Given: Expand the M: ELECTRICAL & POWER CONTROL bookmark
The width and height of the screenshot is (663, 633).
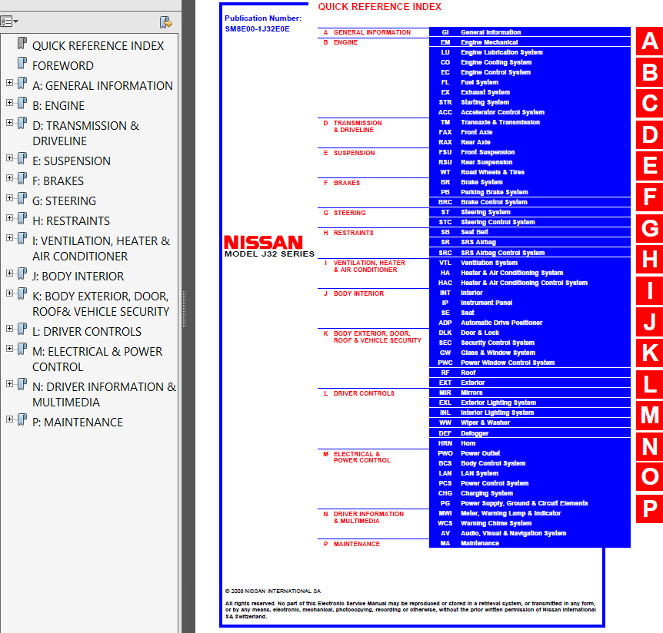Looking at the screenshot, I should click(x=9, y=349).
